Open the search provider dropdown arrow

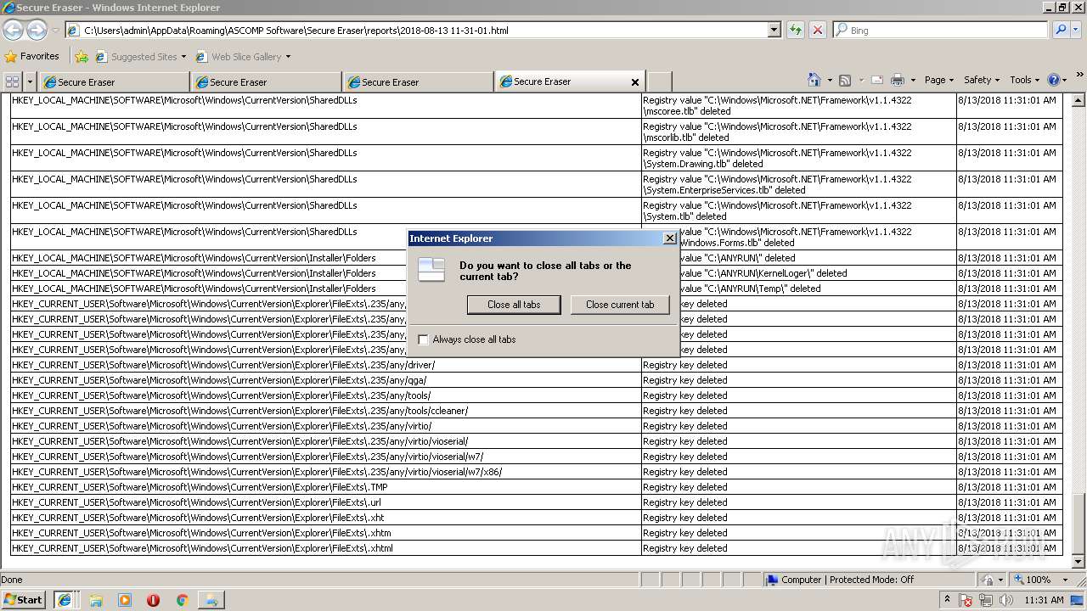tap(1076, 30)
